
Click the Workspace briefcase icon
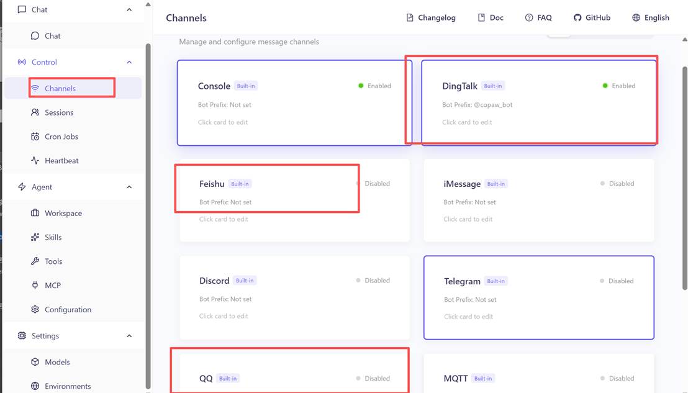(x=35, y=213)
